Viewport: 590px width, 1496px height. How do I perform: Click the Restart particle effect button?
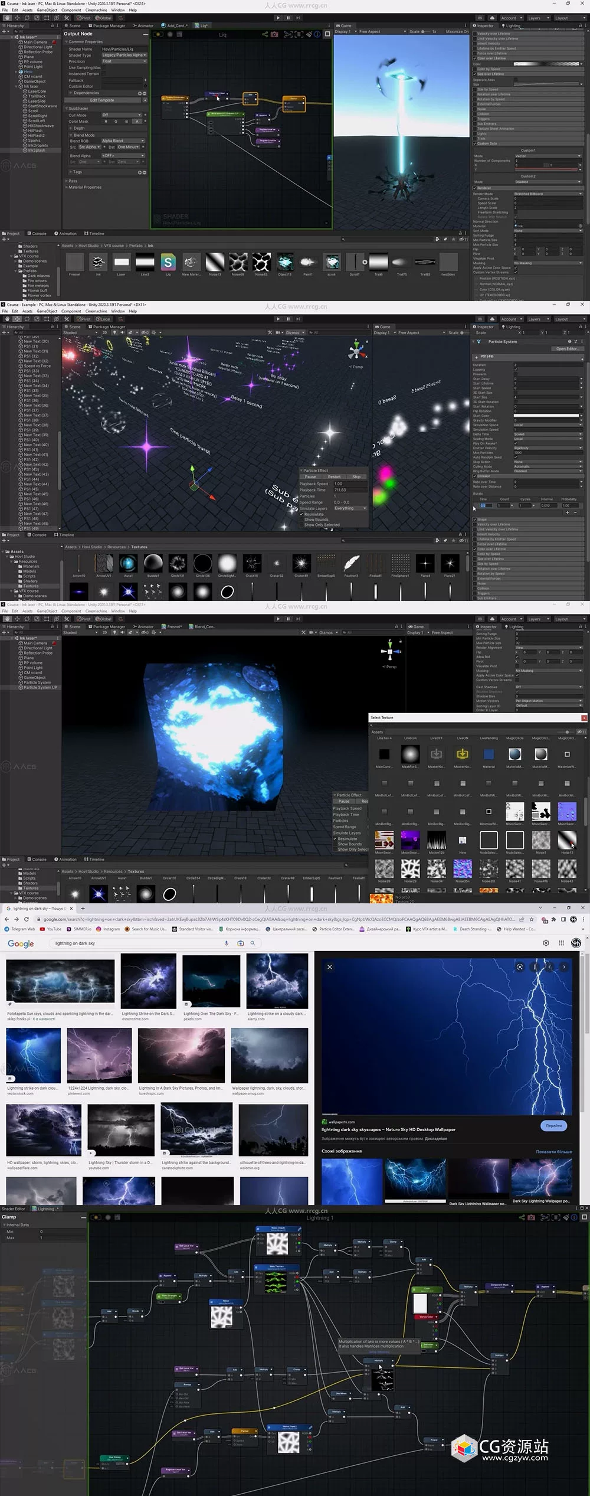(334, 476)
